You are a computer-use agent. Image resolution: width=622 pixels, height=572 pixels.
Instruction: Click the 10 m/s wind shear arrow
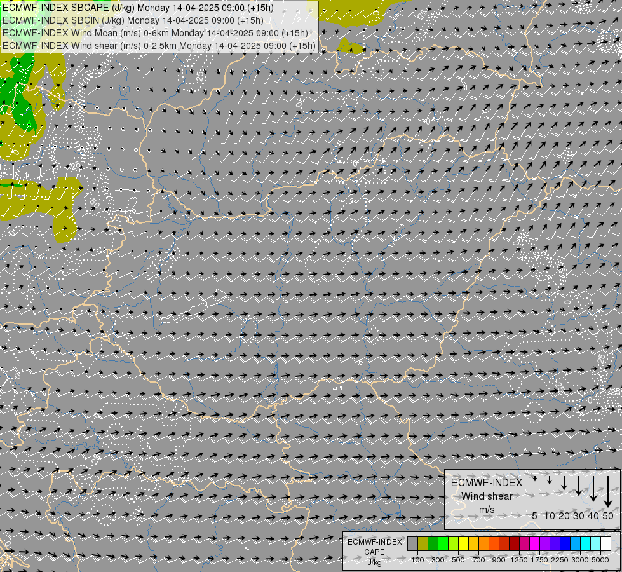550,480
